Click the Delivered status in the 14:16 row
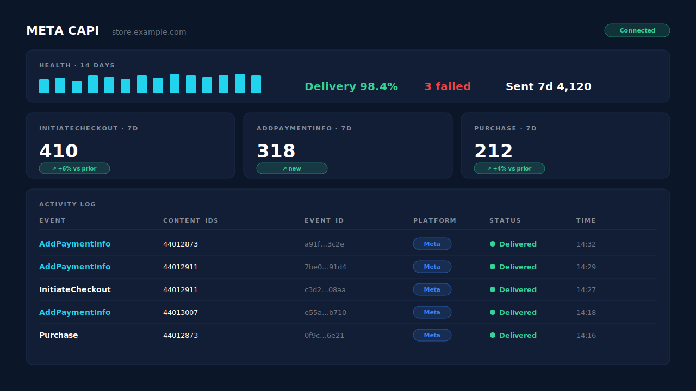 pos(513,335)
